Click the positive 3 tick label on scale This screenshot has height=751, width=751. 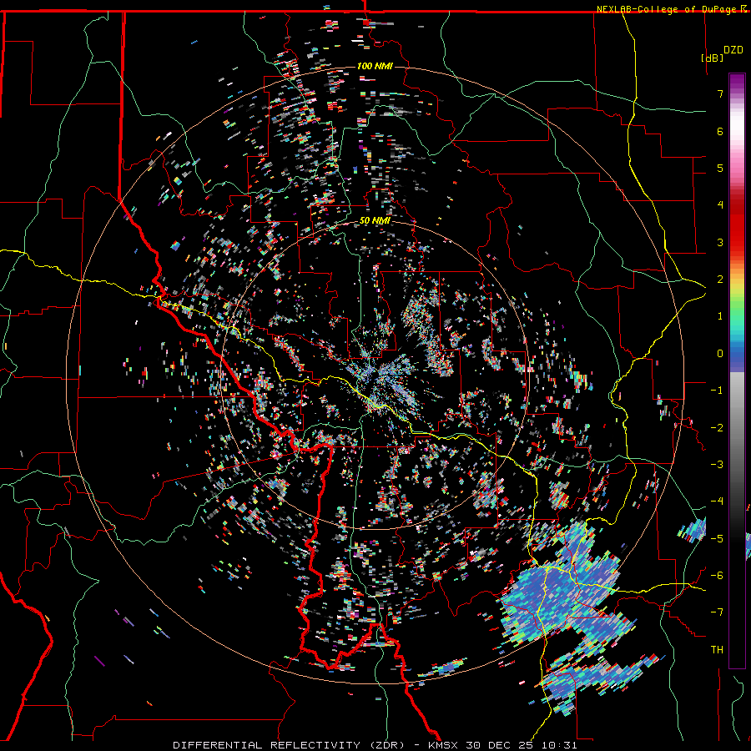(720, 242)
